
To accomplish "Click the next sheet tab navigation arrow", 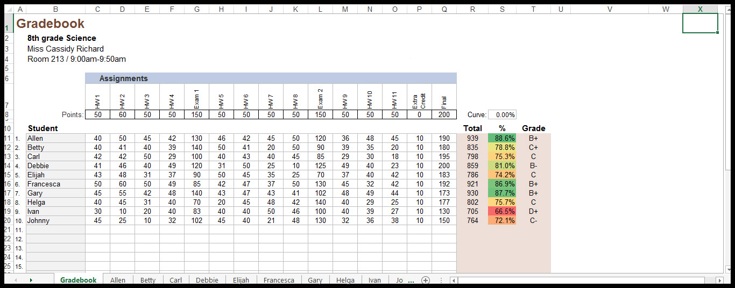I will click(x=31, y=280).
